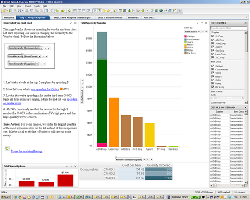
Task: Open the ItemHierarchy (Supplier) axis dropdown
Action: pyautogui.click(x=144, y=160)
